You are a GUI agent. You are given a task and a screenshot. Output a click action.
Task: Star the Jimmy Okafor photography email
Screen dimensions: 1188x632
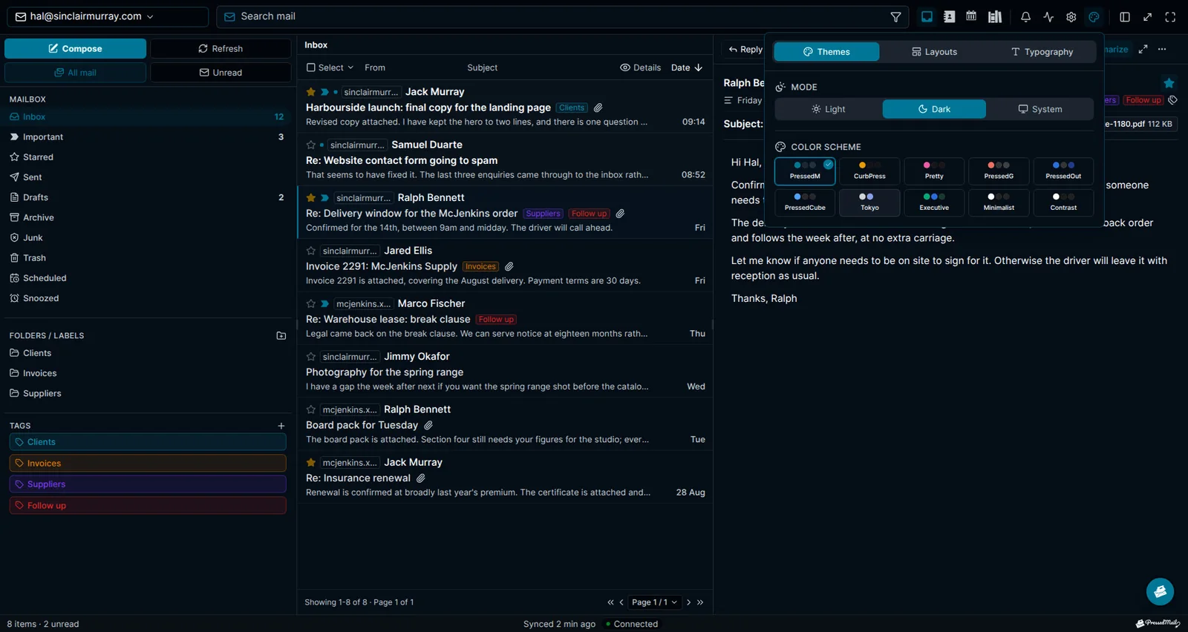point(311,357)
